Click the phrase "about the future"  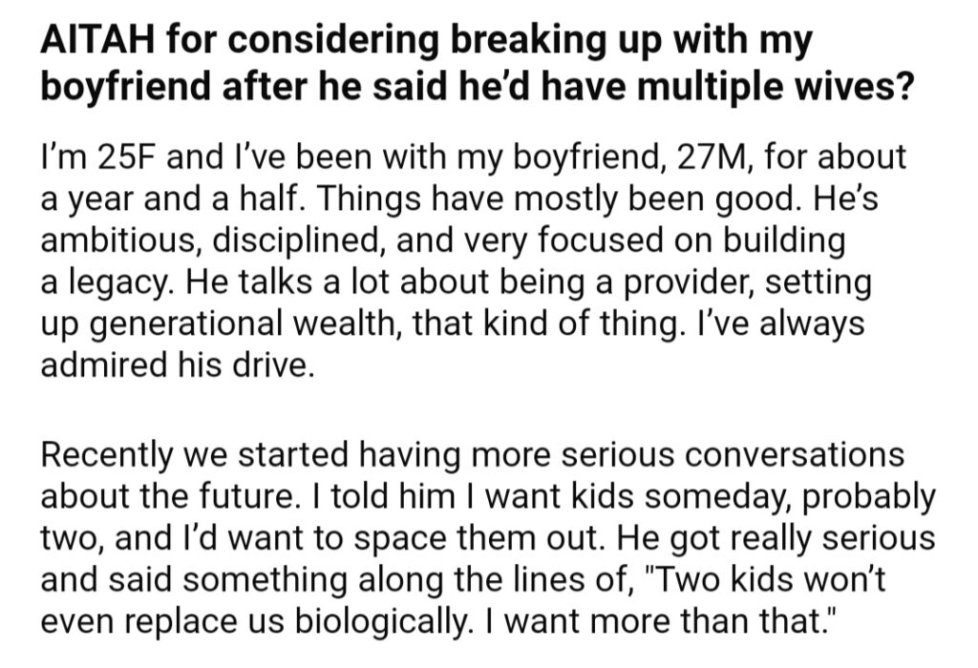point(166,496)
